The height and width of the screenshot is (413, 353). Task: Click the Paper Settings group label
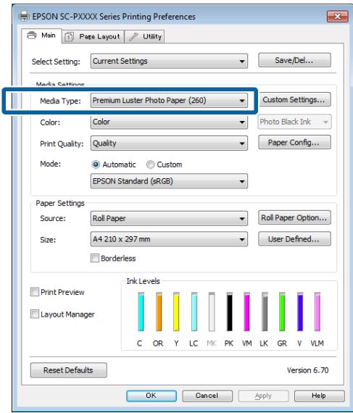coord(60,204)
